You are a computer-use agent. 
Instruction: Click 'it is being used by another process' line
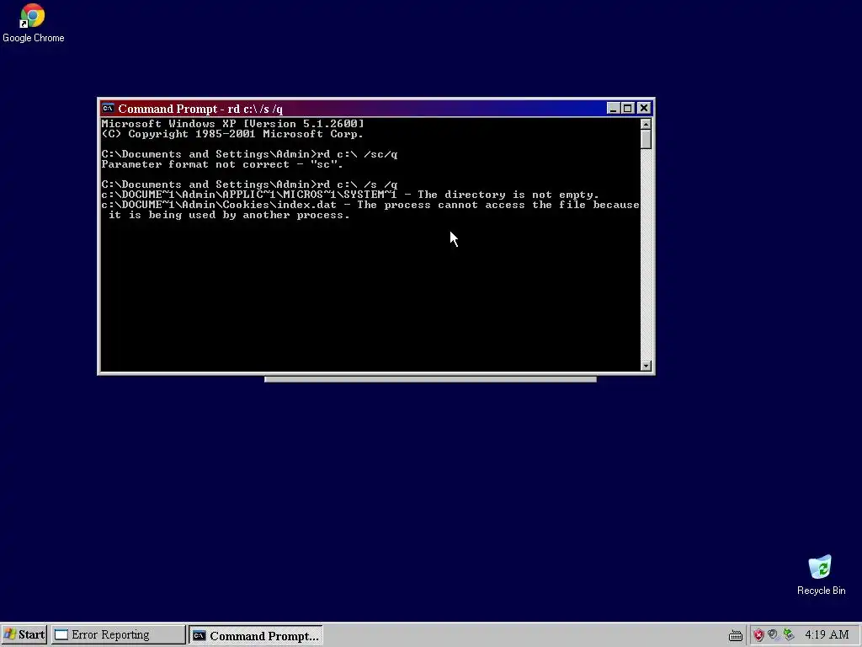pyautogui.click(x=229, y=215)
